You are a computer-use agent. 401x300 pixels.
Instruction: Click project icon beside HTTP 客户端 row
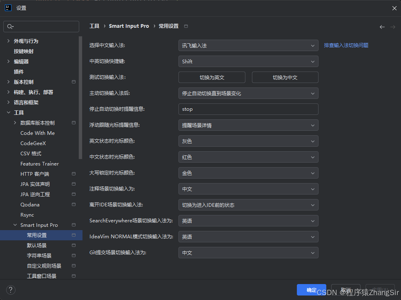[x=74, y=174]
